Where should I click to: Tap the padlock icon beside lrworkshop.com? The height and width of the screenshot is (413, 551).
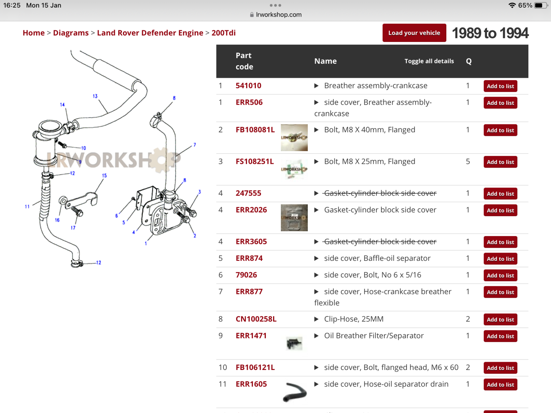[252, 15]
